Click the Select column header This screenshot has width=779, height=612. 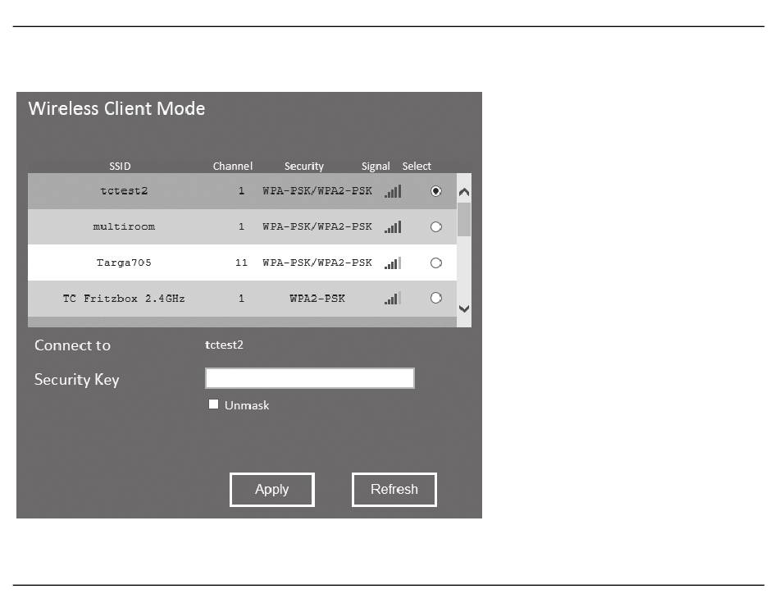pyautogui.click(x=417, y=166)
